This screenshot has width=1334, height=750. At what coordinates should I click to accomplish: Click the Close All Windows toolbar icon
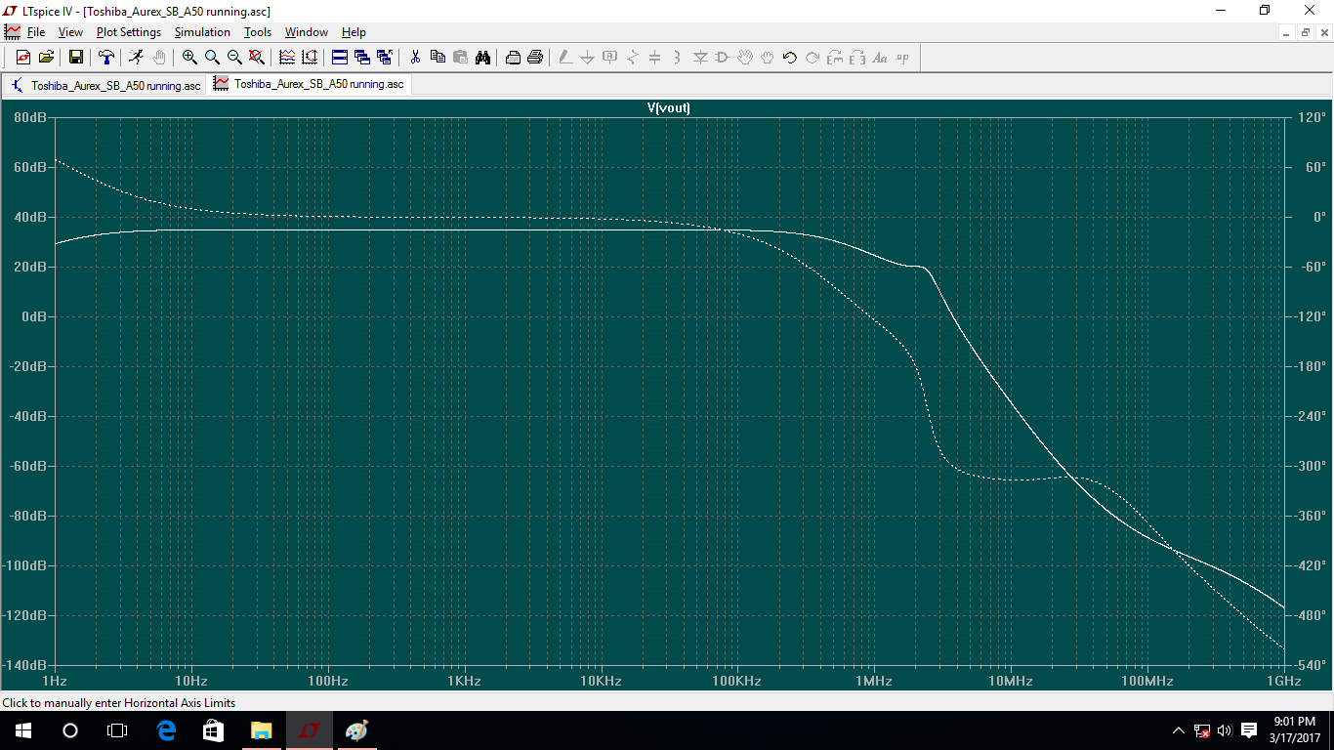coord(385,58)
